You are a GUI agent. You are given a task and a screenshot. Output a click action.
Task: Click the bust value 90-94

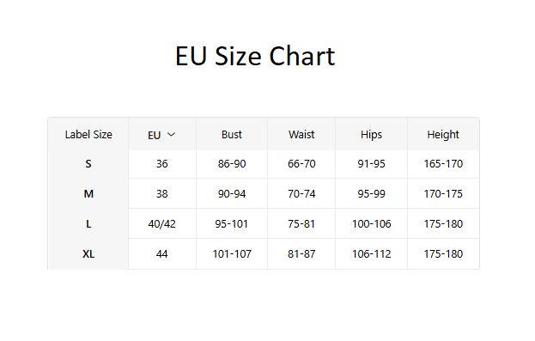pyautogui.click(x=232, y=194)
